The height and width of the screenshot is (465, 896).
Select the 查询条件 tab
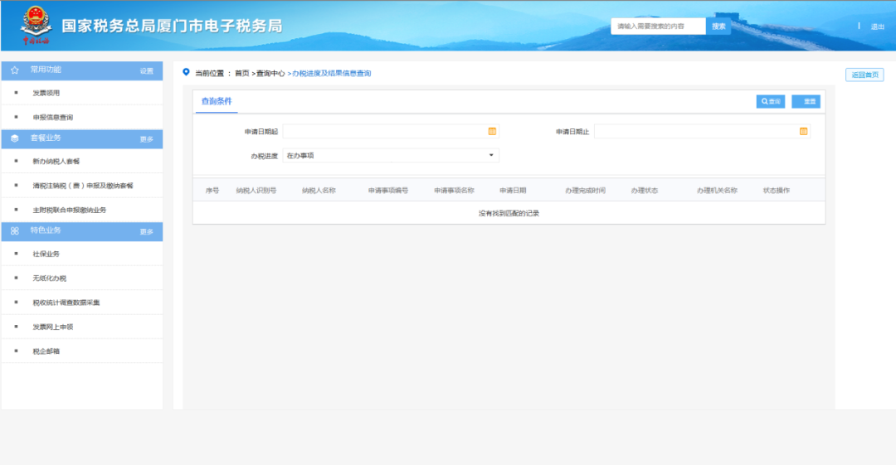217,102
